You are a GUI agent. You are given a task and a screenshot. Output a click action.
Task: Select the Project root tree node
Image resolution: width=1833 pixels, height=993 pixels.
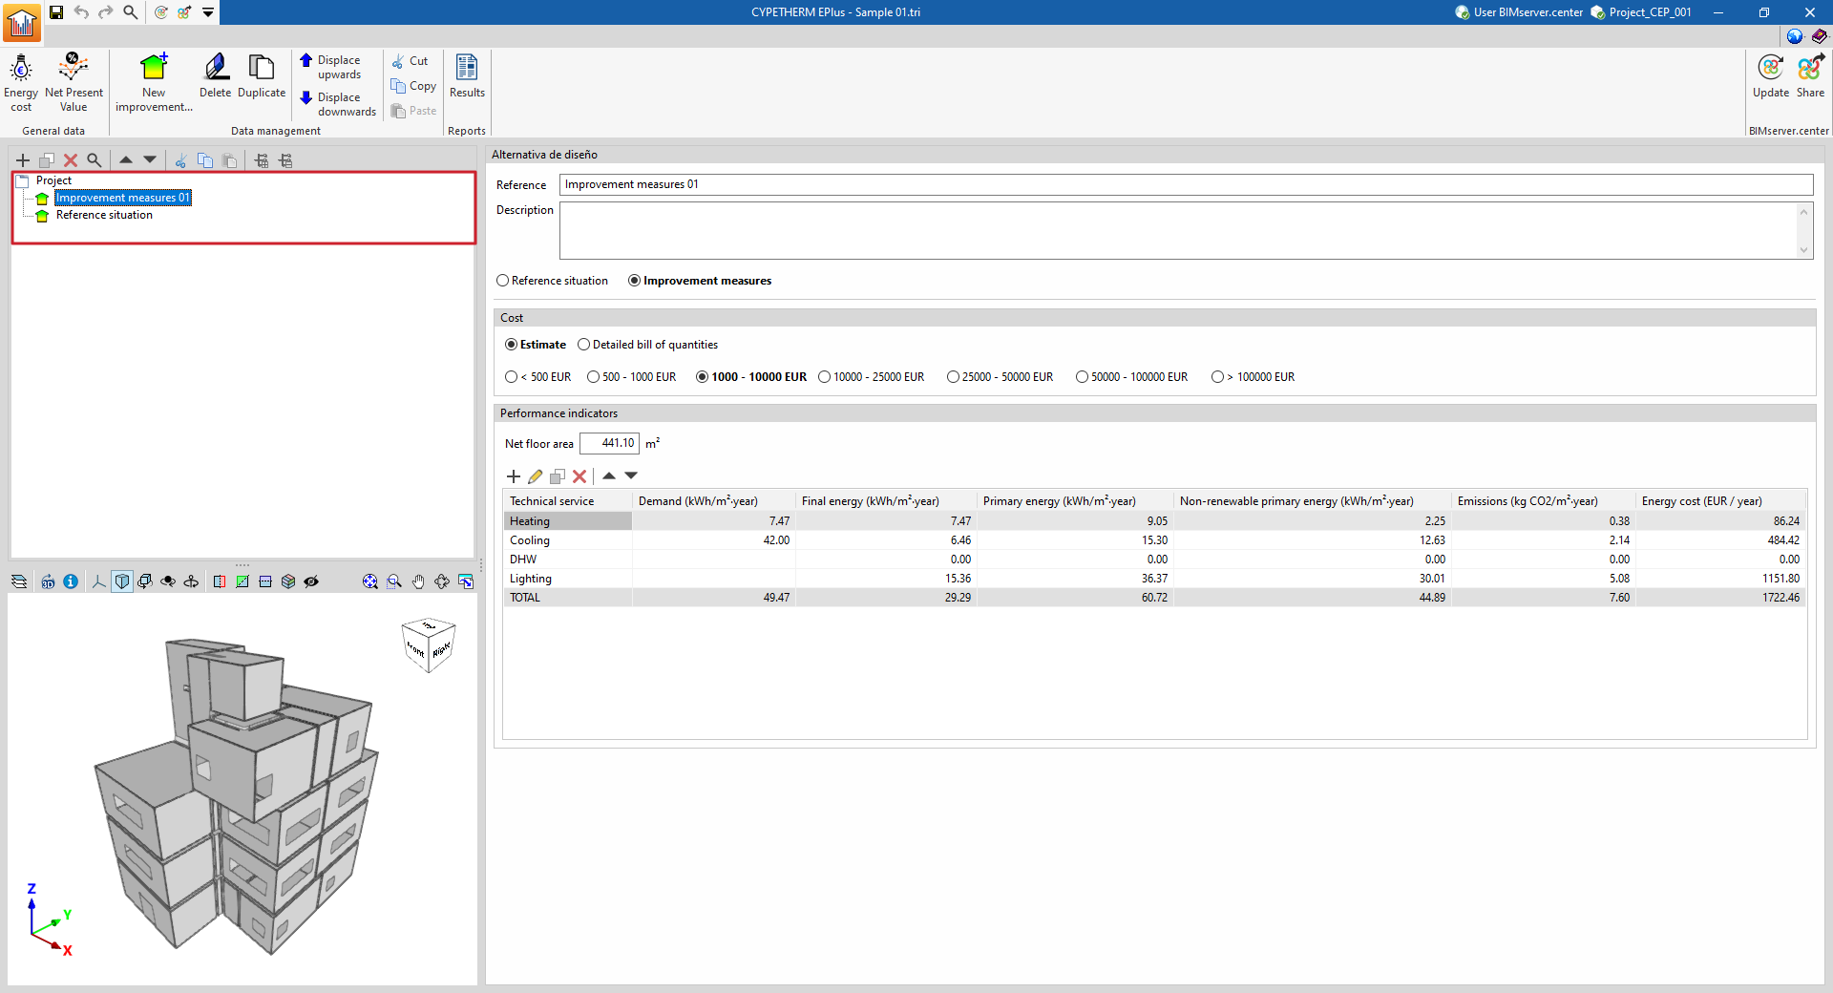pyautogui.click(x=53, y=180)
